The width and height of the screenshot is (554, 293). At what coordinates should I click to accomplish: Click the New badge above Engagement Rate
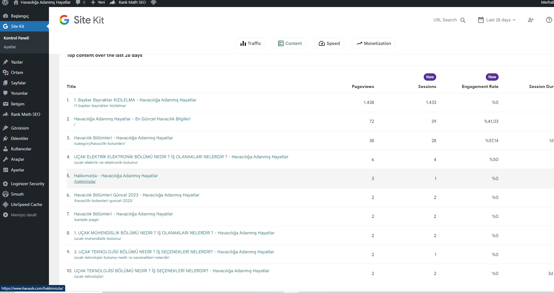492,77
